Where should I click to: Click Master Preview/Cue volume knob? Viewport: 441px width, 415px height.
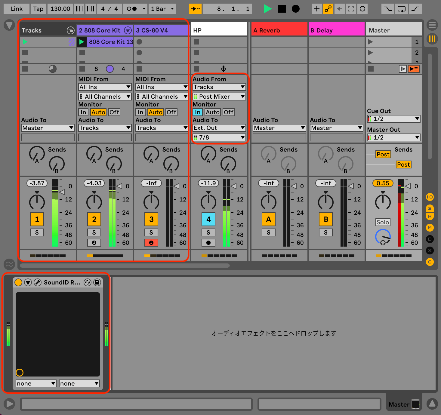pos(383,237)
